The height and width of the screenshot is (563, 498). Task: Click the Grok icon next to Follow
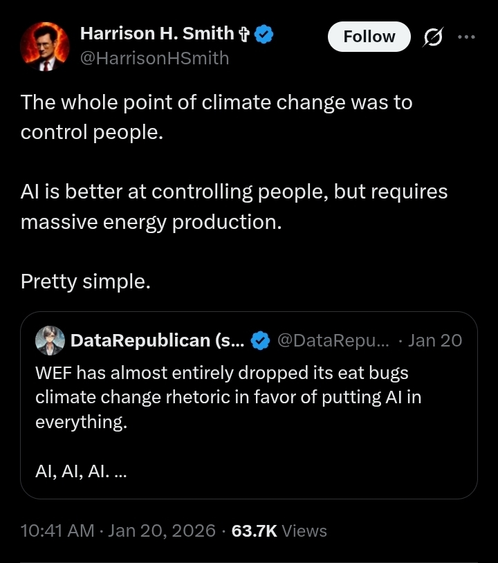[x=434, y=37]
